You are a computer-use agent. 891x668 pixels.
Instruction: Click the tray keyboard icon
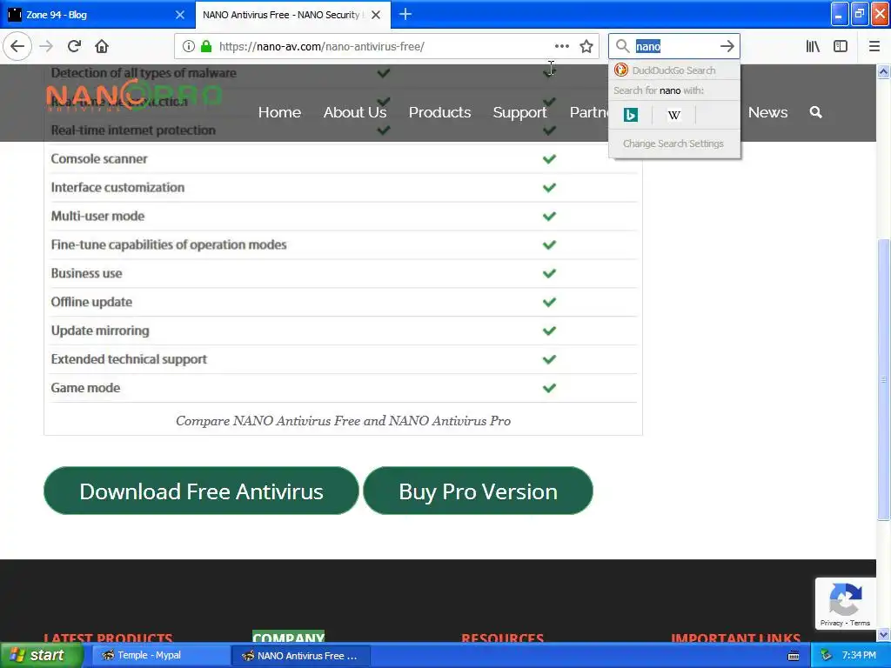[794, 656]
